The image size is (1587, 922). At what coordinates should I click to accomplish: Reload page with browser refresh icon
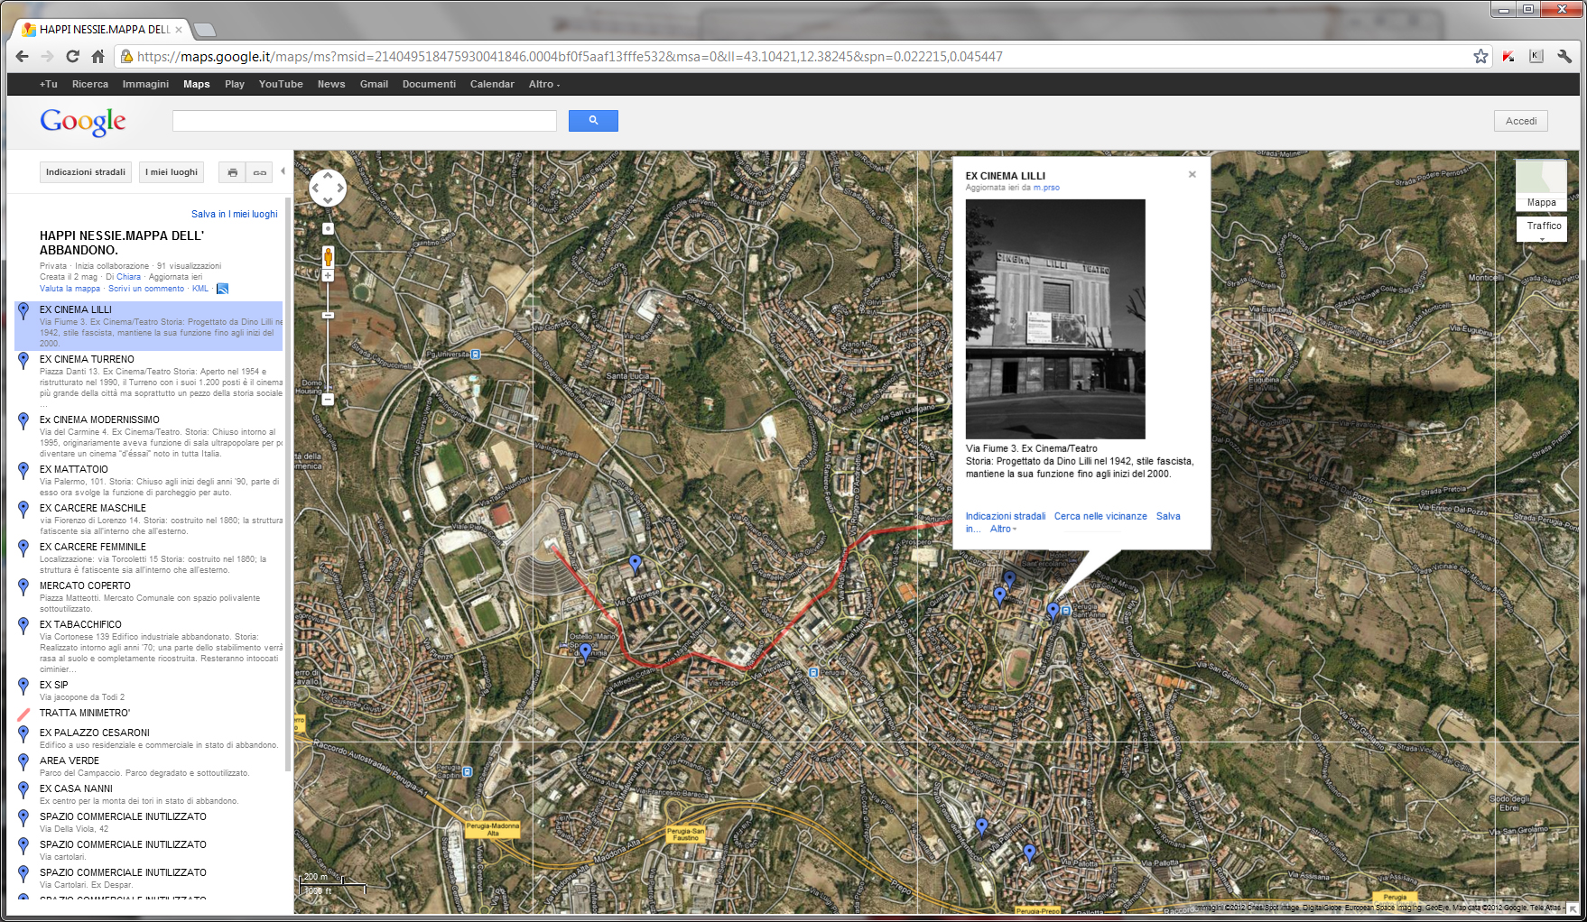click(x=72, y=57)
